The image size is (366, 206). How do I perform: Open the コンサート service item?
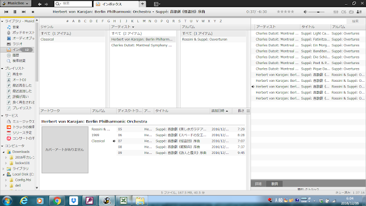coord(21,138)
